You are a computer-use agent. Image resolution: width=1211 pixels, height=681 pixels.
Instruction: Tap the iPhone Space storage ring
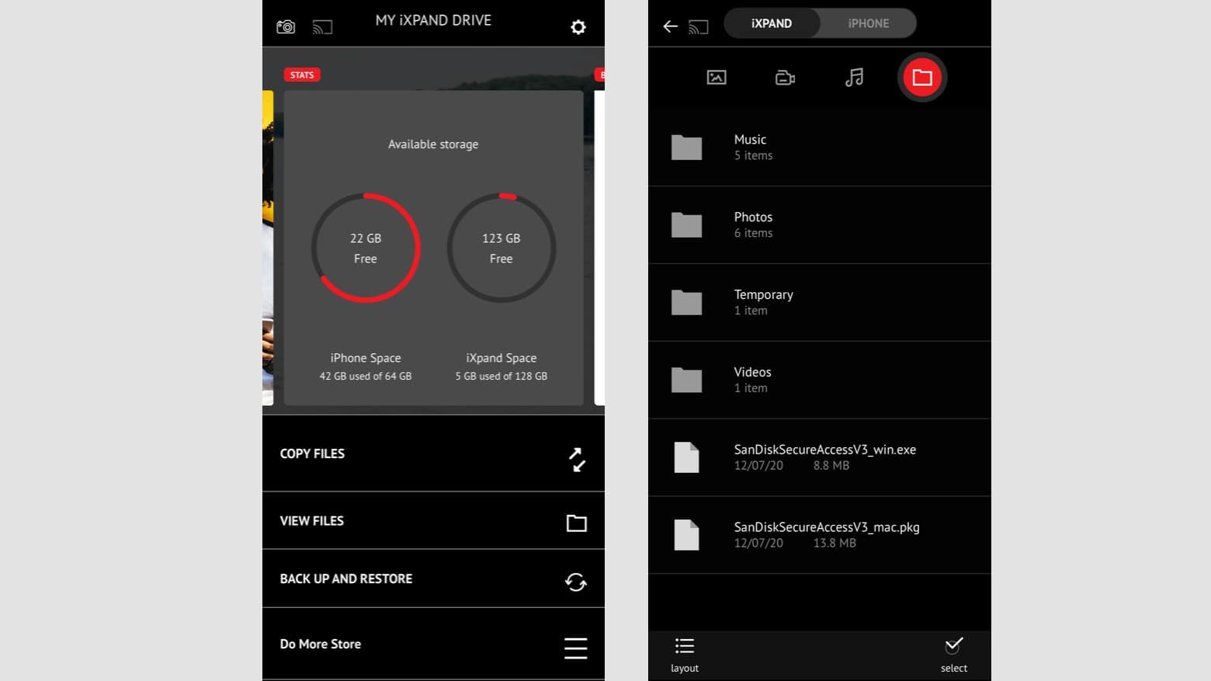tap(366, 248)
